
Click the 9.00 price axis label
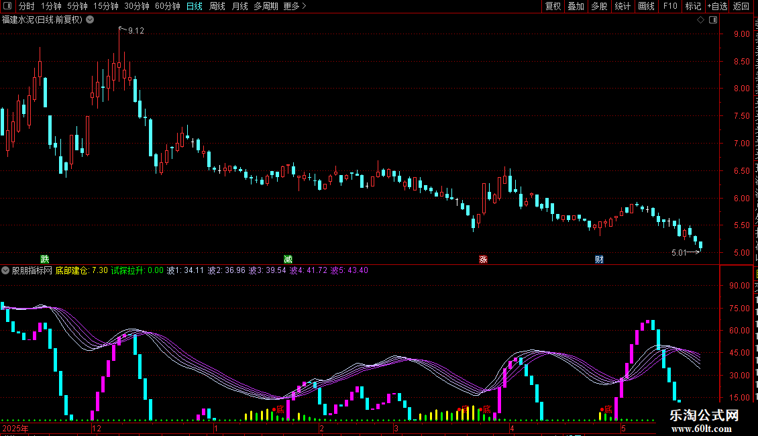tap(741, 34)
